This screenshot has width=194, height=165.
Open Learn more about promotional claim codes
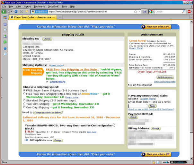point(148,99)
